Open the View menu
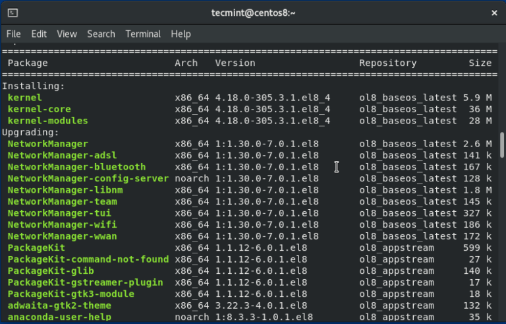 (67, 34)
